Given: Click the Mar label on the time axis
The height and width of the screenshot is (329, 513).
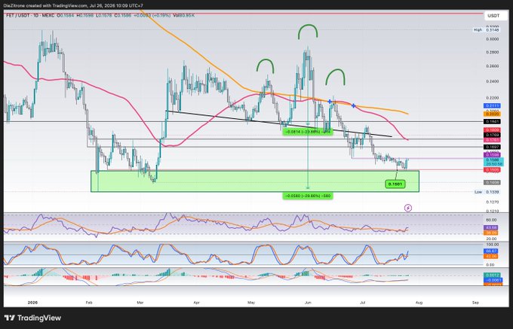Looking at the screenshot, I should point(140,303).
